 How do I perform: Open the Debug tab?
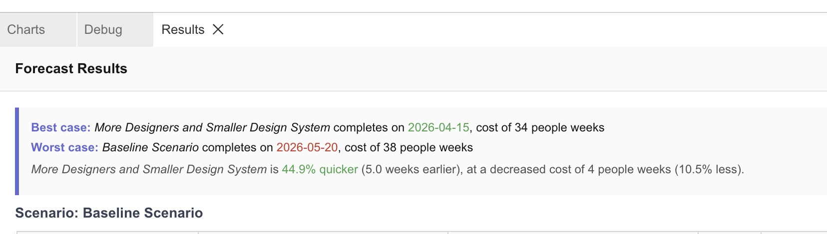tap(103, 30)
